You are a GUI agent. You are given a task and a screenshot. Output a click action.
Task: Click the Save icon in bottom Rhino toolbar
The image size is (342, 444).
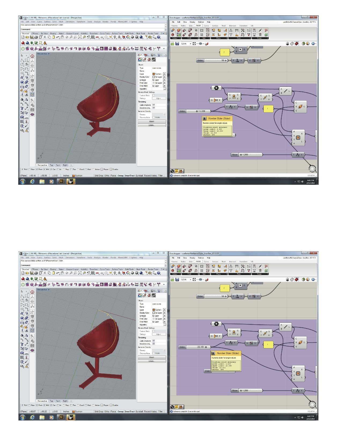(32, 273)
